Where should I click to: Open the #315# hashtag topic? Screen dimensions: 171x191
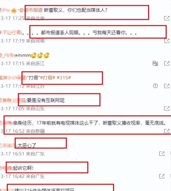click(x=64, y=78)
